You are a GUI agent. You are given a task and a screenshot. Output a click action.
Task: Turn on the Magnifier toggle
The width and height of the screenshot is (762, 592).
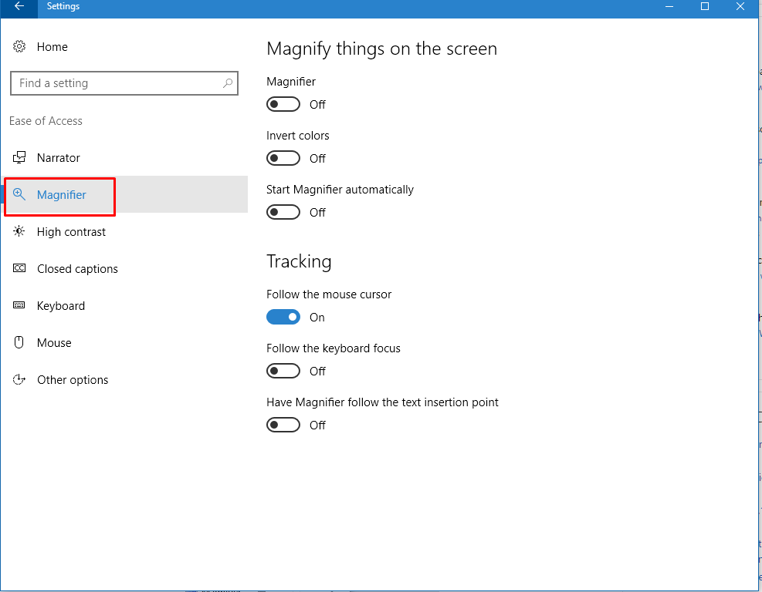click(x=283, y=105)
